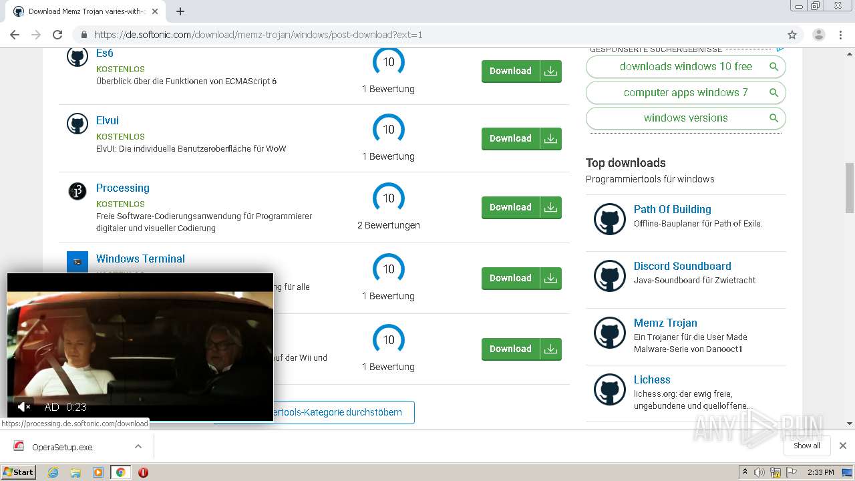Click the Es6 rating circle

point(389,61)
